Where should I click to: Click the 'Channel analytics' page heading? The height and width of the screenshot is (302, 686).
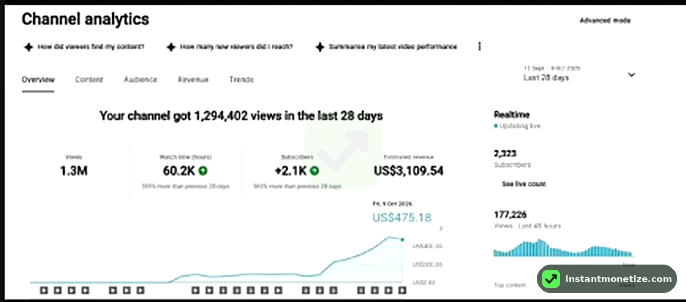coord(85,20)
